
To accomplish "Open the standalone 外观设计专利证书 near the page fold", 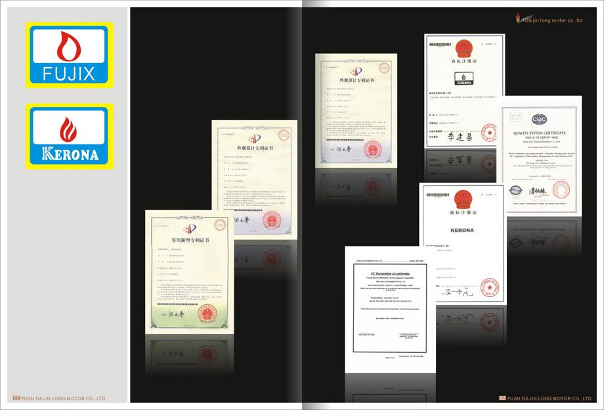I will point(356,110).
